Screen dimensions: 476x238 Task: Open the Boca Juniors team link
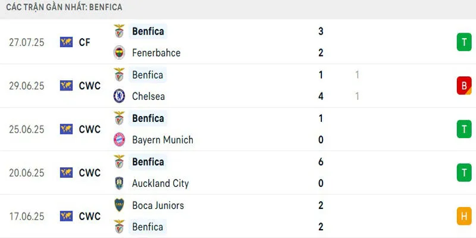pos(158,205)
